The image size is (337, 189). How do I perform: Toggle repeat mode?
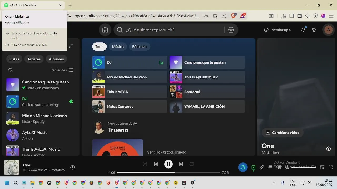(192, 164)
